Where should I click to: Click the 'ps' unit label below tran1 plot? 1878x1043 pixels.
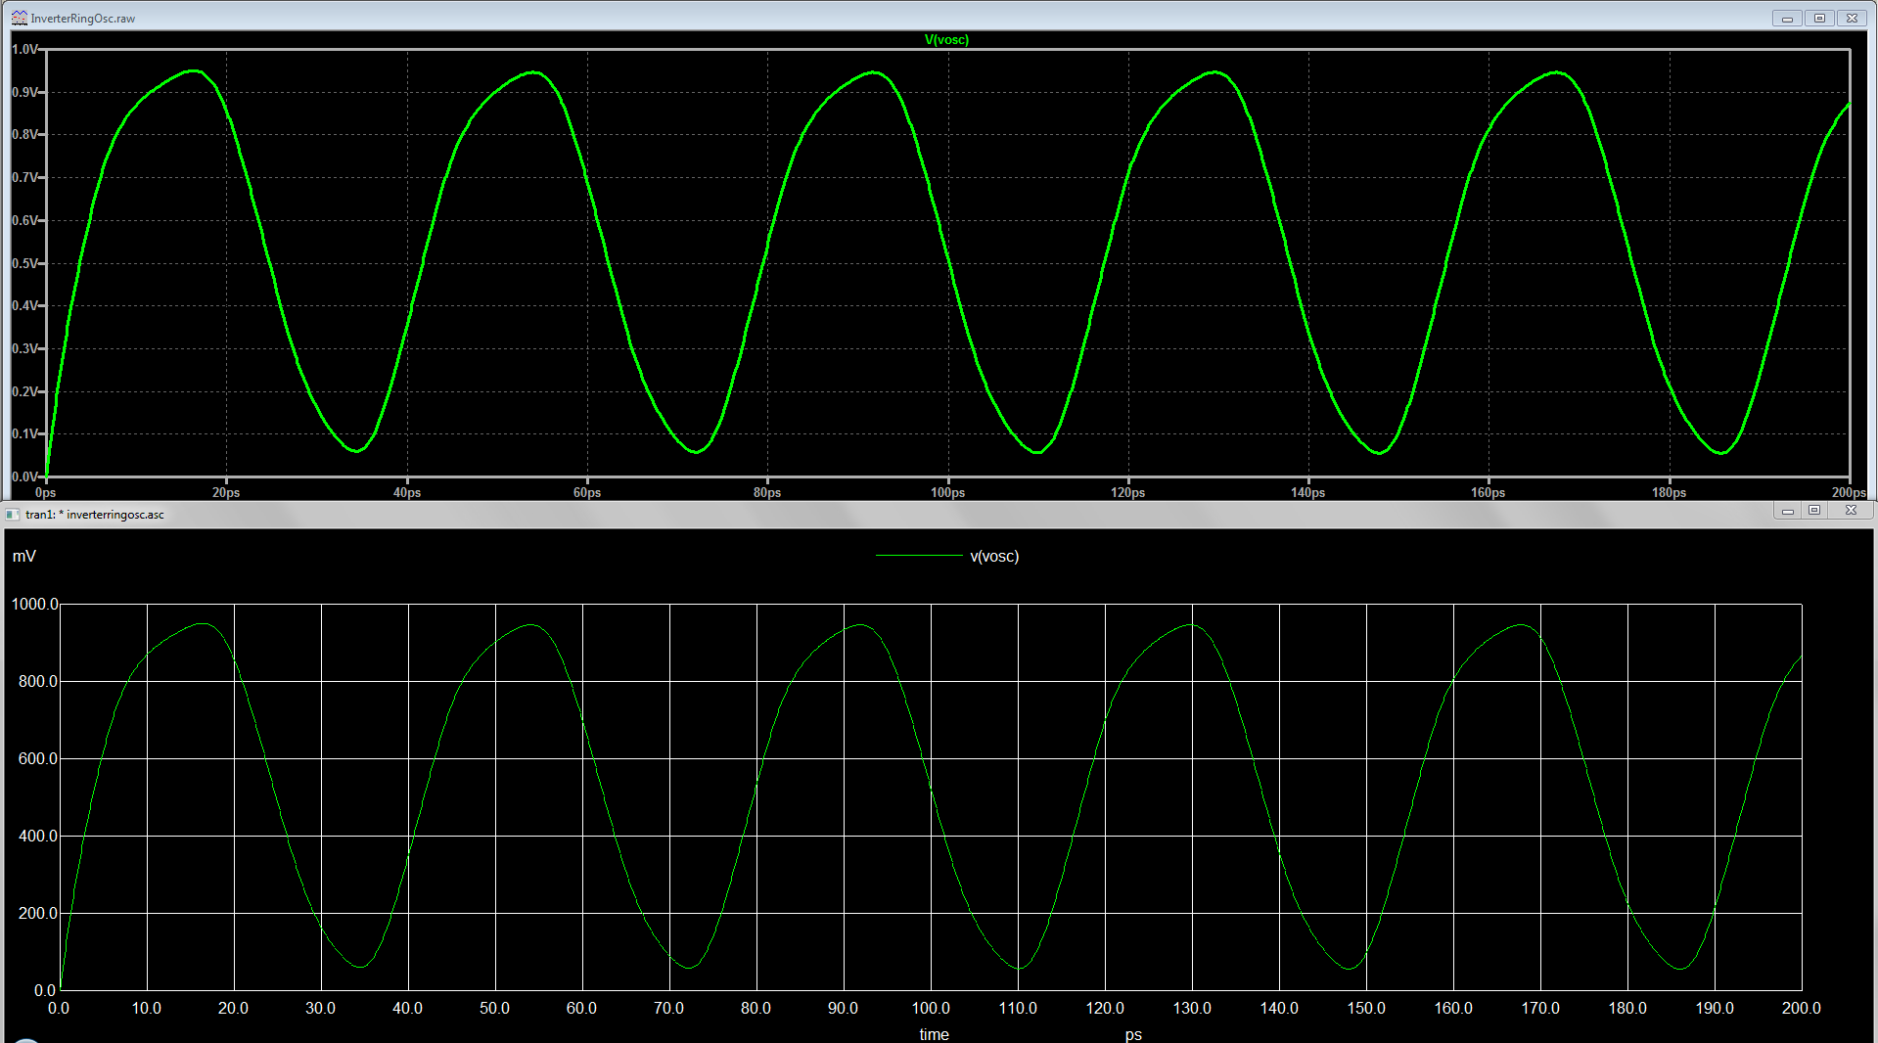click(1133, 1034)
